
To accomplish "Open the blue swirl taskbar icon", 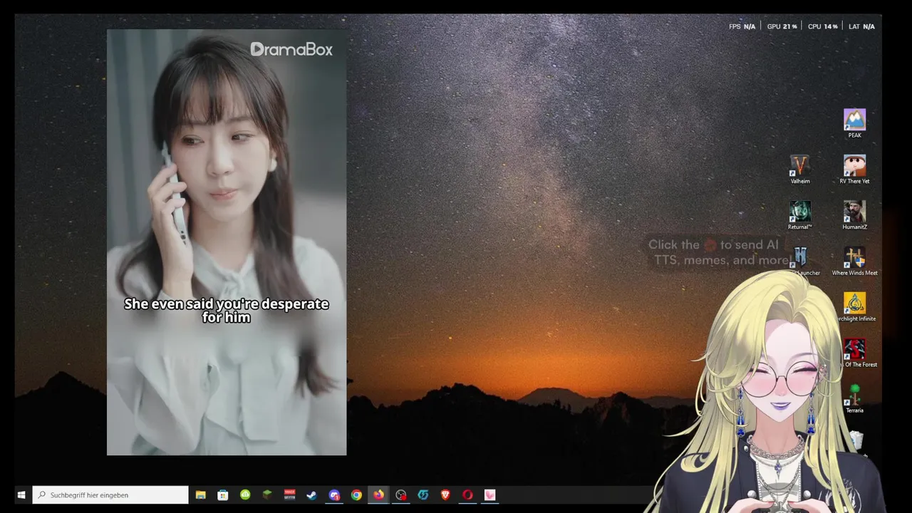I will pyautogui.click(x=423, y=495).
